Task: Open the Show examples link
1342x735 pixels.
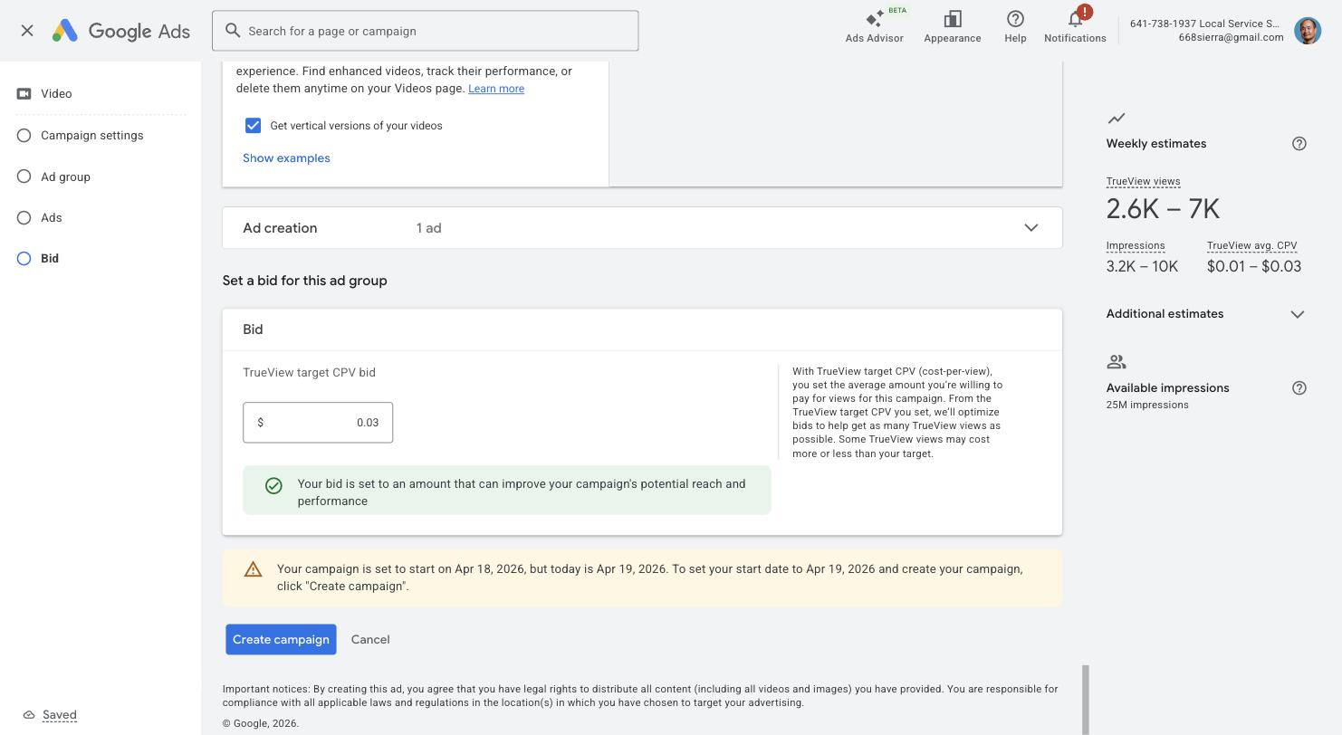Action: pos(286,157)
